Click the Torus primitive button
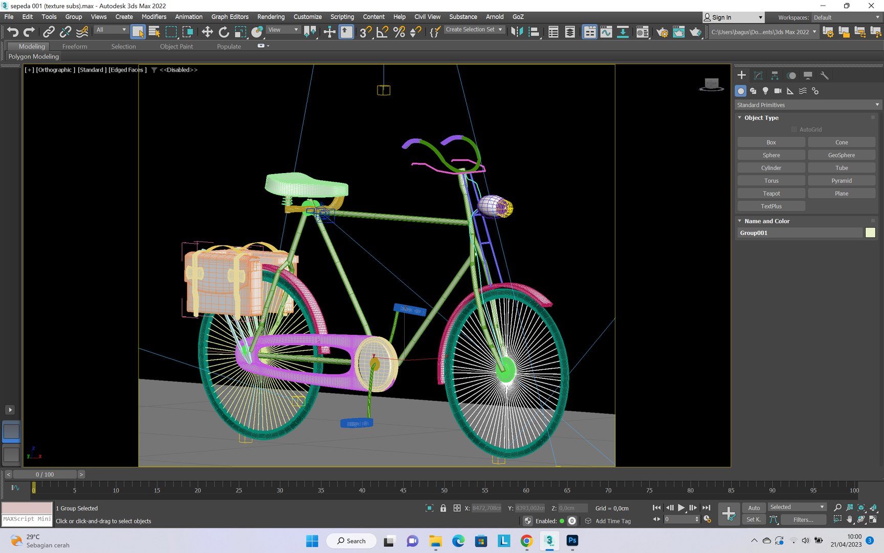884x553 pixels. coord(771,181)
